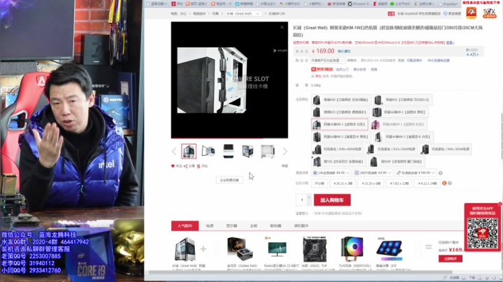Select the KM-1 white case option
This screenshot has height=282, width=503.
[340, 124]
